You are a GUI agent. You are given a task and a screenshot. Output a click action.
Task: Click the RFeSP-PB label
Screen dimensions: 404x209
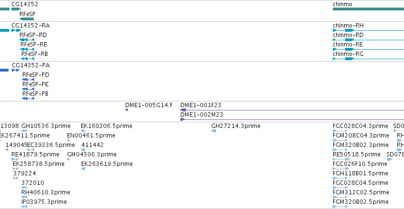click(35, 94)
